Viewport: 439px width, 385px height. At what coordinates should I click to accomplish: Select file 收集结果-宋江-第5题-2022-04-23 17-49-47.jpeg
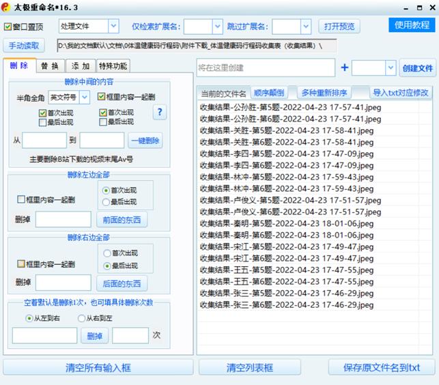(287, 246)
